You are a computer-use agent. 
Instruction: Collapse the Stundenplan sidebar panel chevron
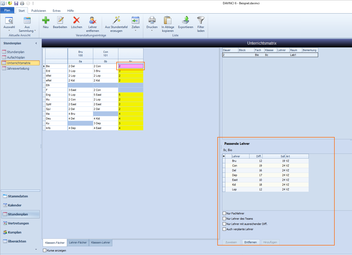coord(36,43)
